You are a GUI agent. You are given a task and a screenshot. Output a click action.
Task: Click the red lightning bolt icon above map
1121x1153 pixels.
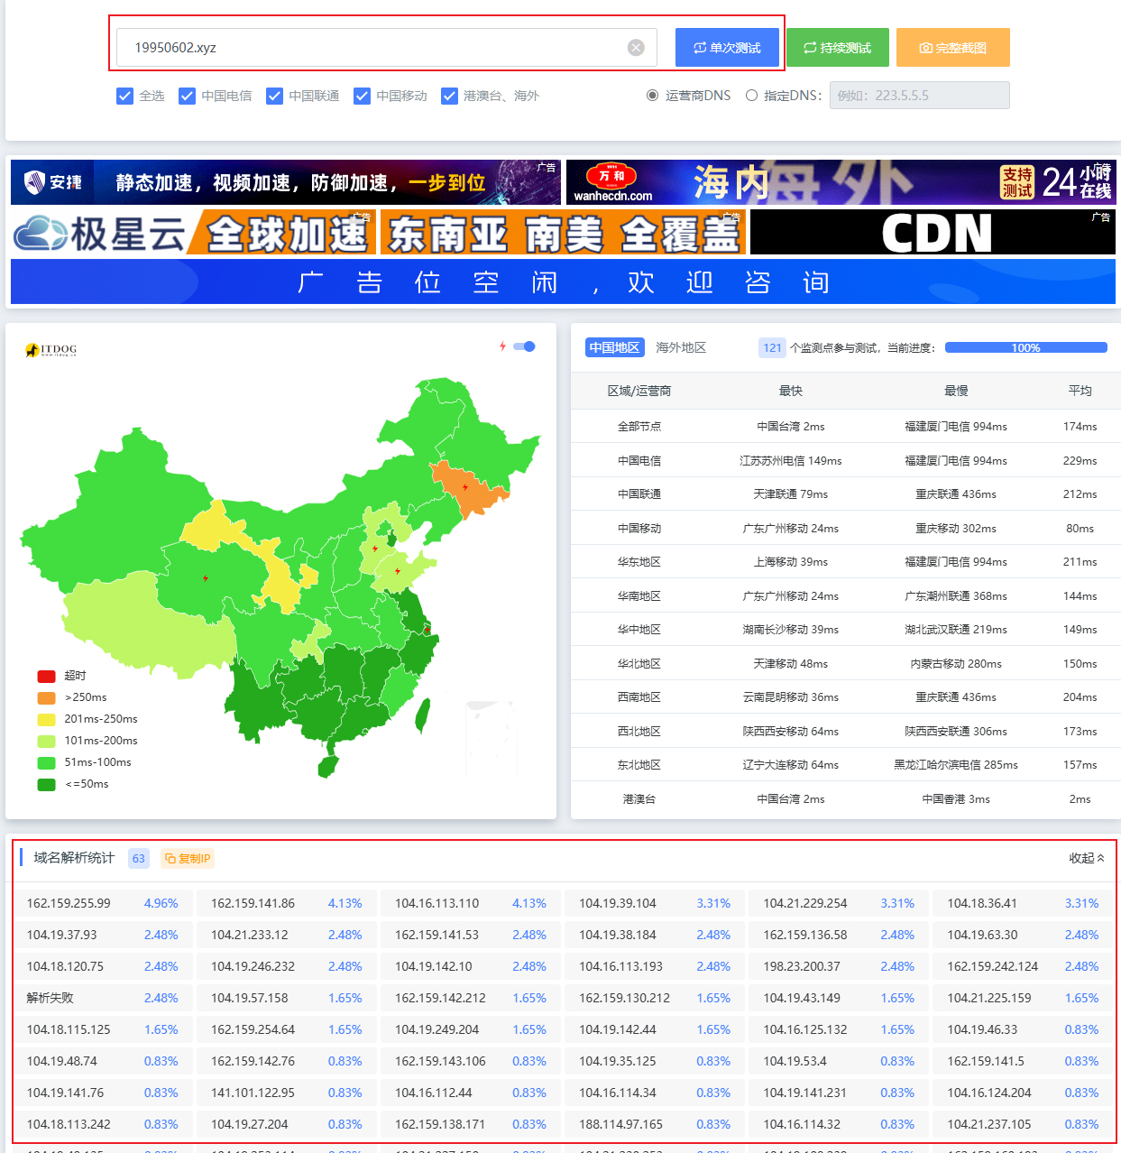coord(502,346)
